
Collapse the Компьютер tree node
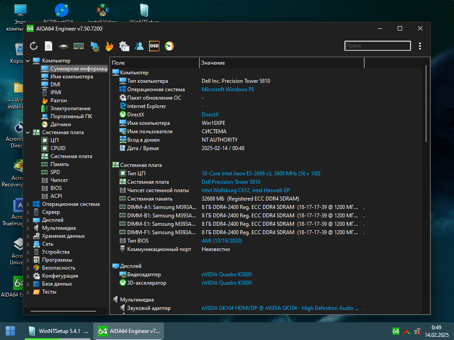[28, 61]
